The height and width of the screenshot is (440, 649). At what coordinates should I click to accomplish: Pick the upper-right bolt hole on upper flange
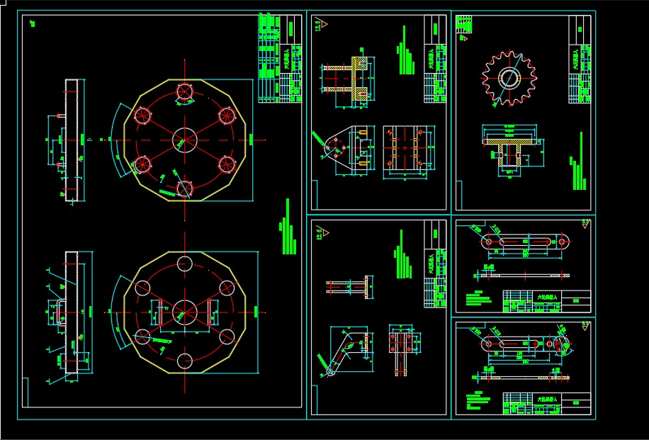point(227,116)
